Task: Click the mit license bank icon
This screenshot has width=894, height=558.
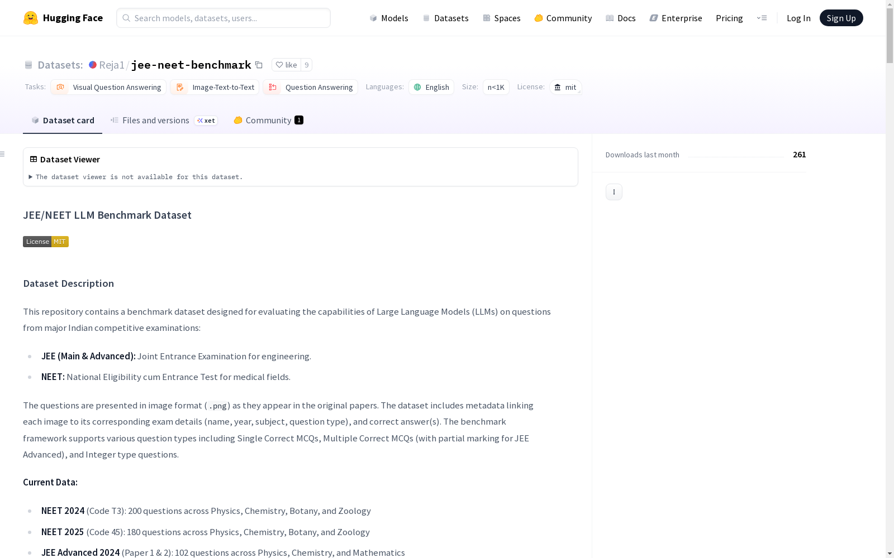Action: click(x=558, y=87)
